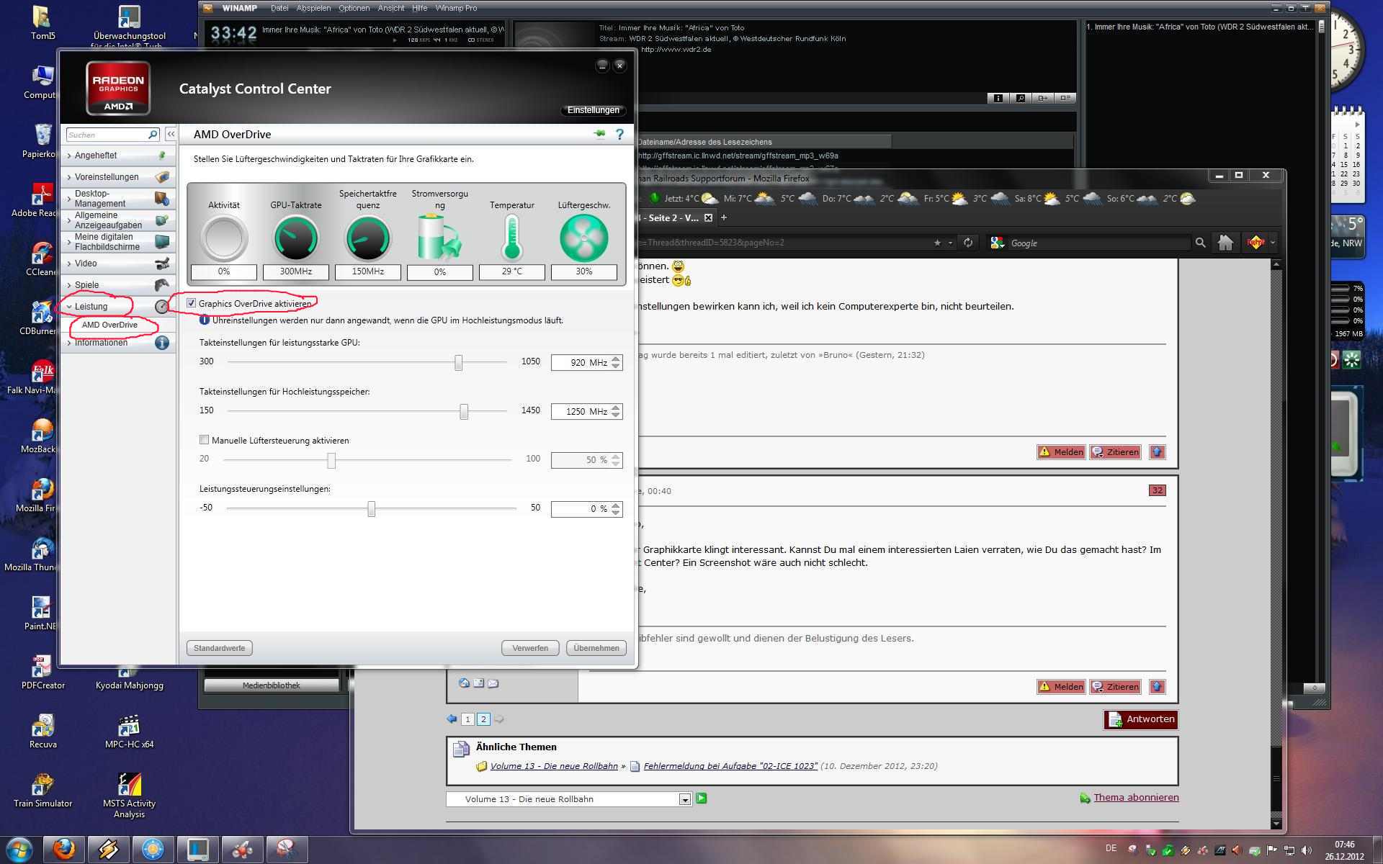The width and height of the screenshot is (1383, 864).
Task: Click the Übernehmen button
Action: [x=596, y=648]
